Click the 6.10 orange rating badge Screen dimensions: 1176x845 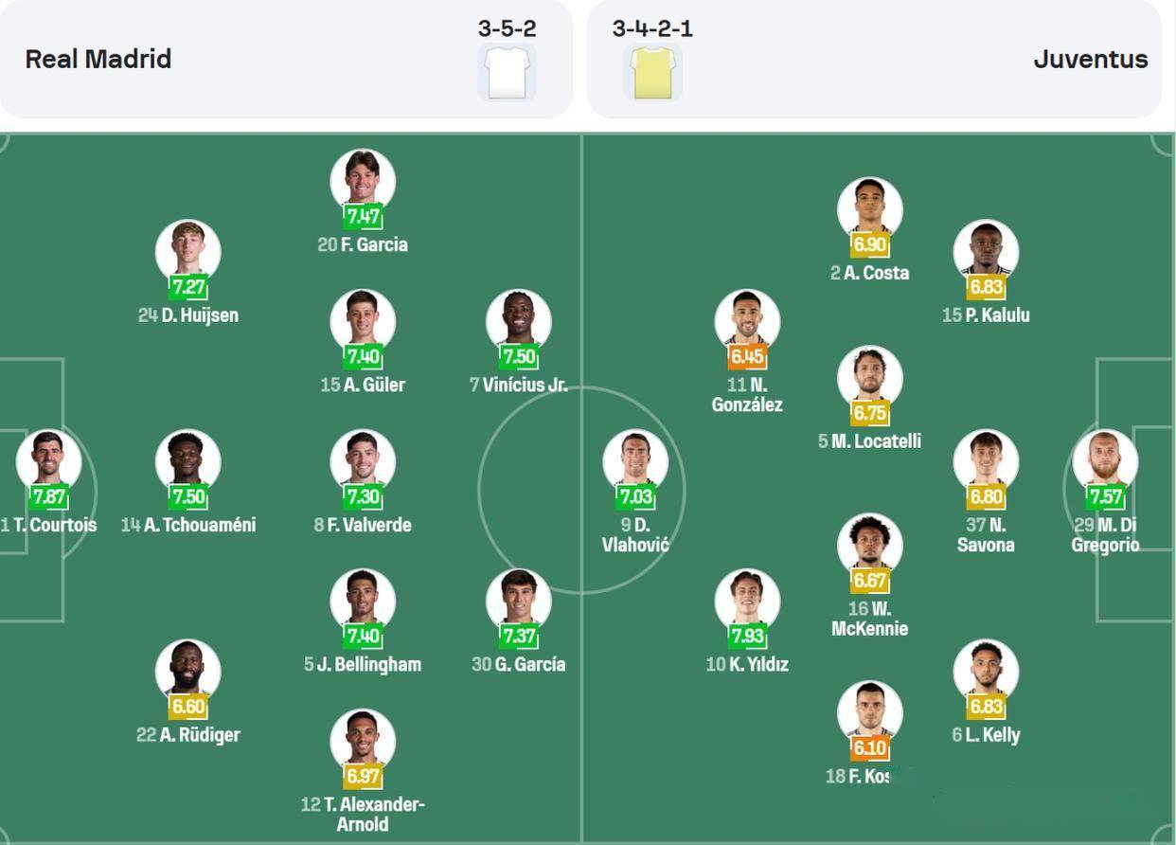870,748
